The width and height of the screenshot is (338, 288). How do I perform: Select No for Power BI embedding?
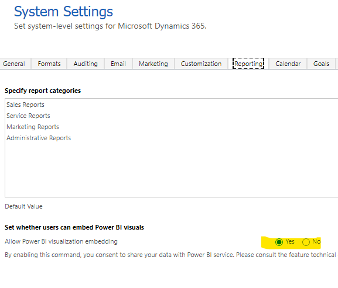306,242
